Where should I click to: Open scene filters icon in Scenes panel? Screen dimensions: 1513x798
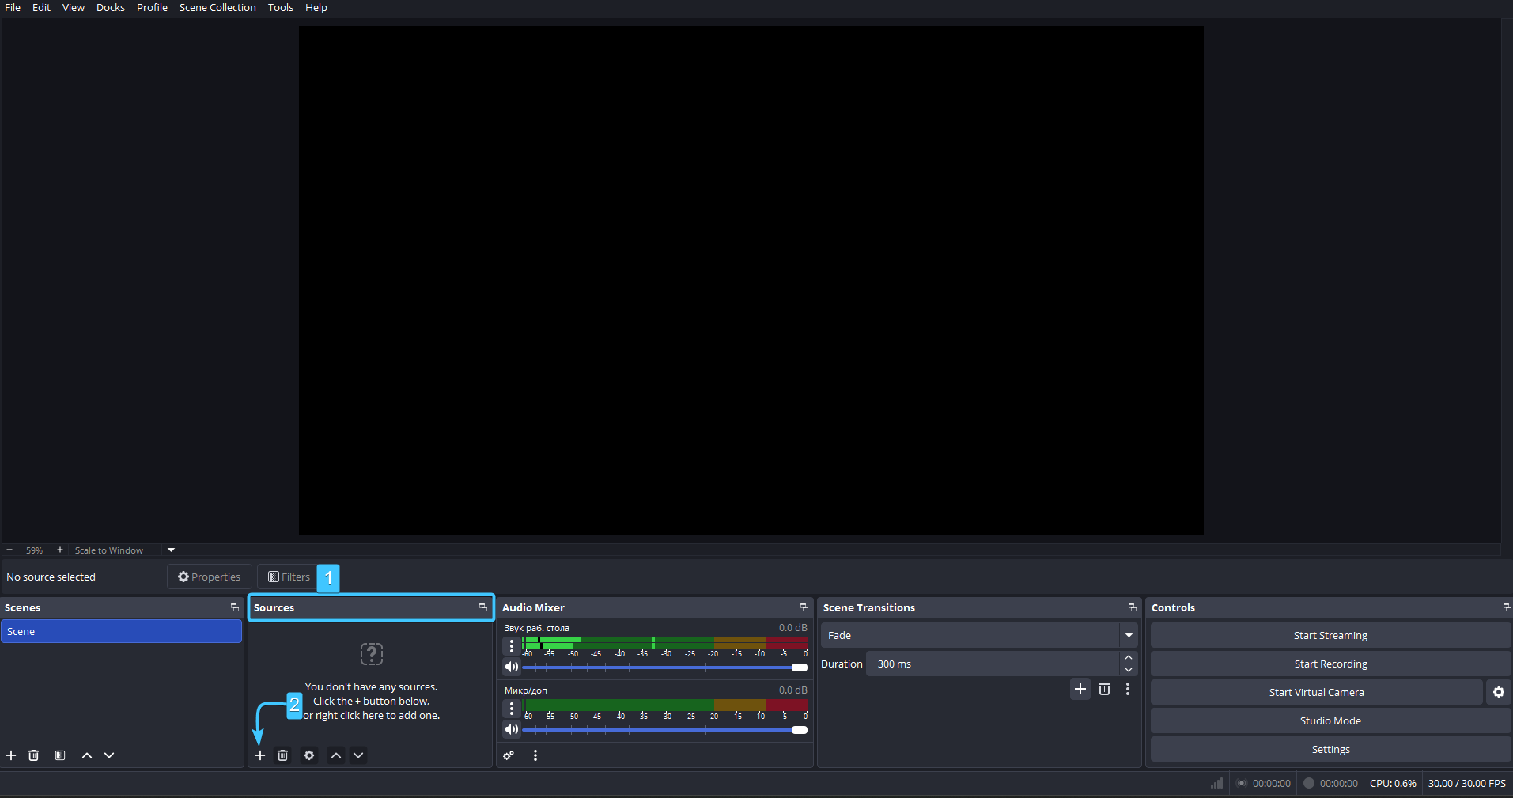tap(60, 755)
